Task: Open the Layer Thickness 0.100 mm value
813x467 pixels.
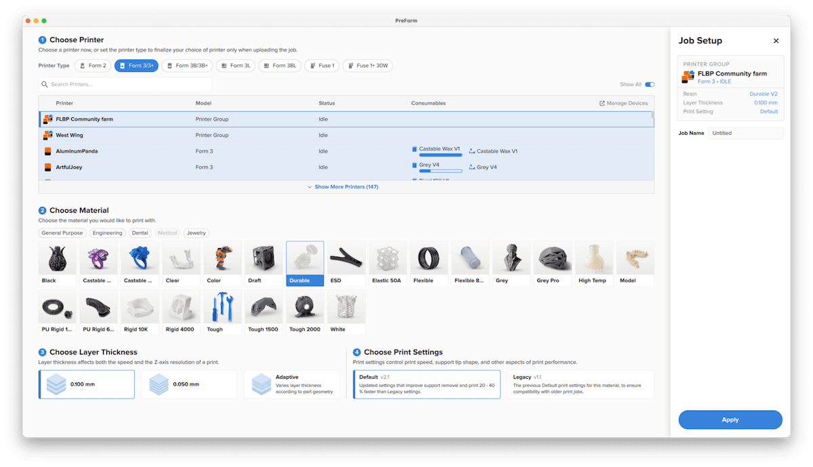Action: point(766,102)
